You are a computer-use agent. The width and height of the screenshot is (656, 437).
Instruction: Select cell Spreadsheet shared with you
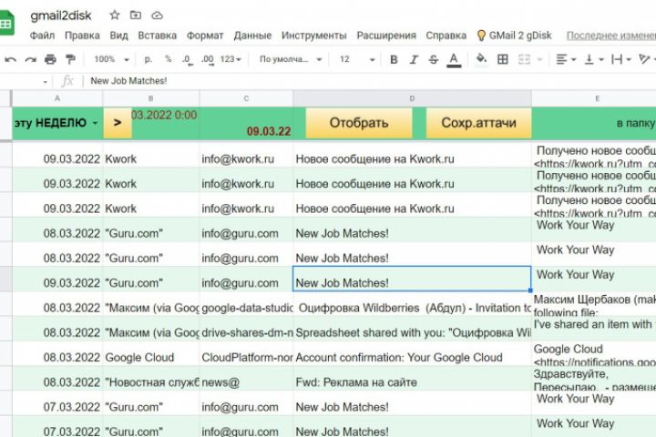[412, 329]
